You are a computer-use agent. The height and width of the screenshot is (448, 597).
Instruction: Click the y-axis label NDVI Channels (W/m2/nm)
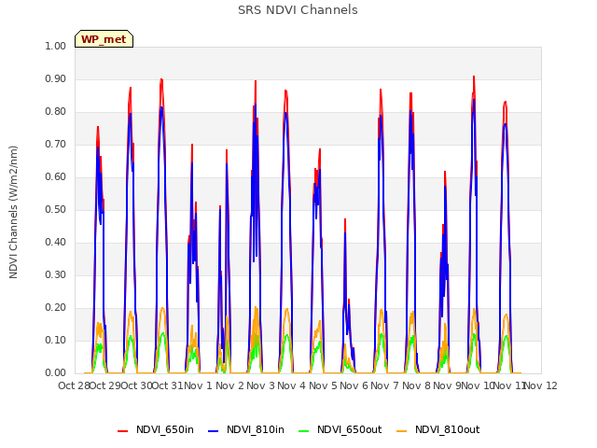[x=13, y=212]
